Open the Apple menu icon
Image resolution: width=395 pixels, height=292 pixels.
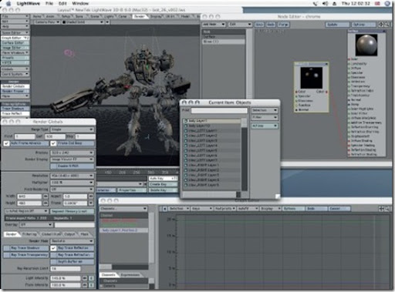(8, 3)
